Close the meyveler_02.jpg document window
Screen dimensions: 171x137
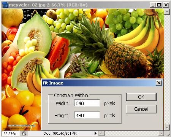pos(166,5)
